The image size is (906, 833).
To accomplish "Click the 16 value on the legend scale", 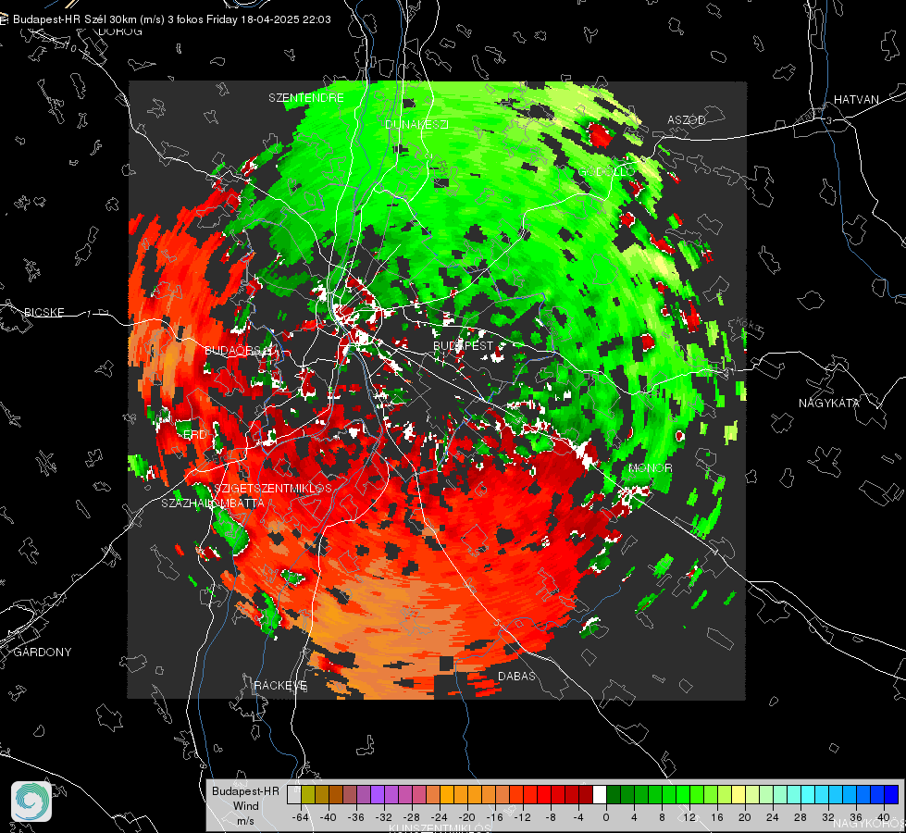I will tap(717, 817).
